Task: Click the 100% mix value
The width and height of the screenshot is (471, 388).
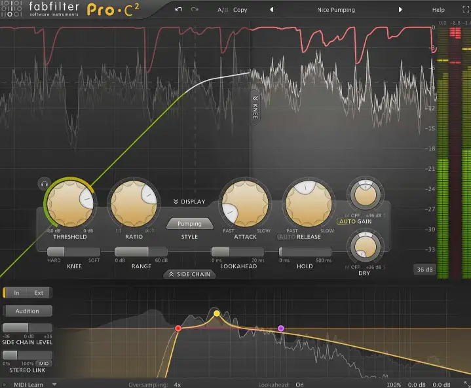Action: coord(394,385)
